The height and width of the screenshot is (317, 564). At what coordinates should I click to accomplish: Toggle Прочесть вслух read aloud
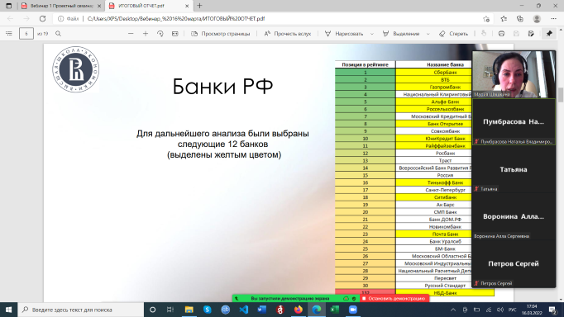coord(288,33)
